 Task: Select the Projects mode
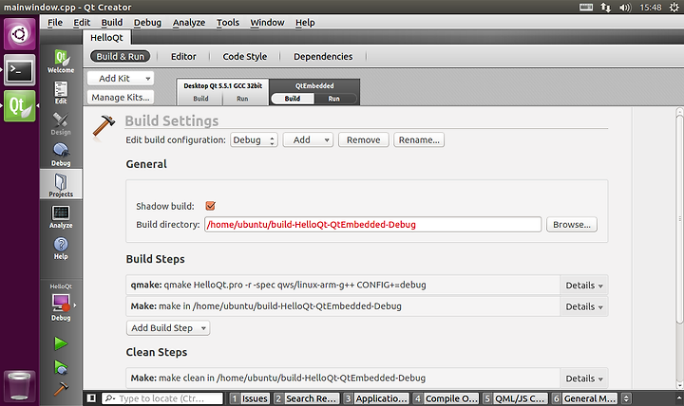(61, 185)
